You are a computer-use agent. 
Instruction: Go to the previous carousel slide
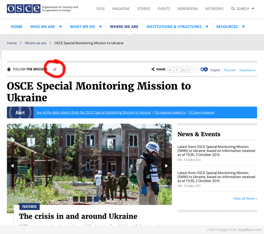(12, 166)
